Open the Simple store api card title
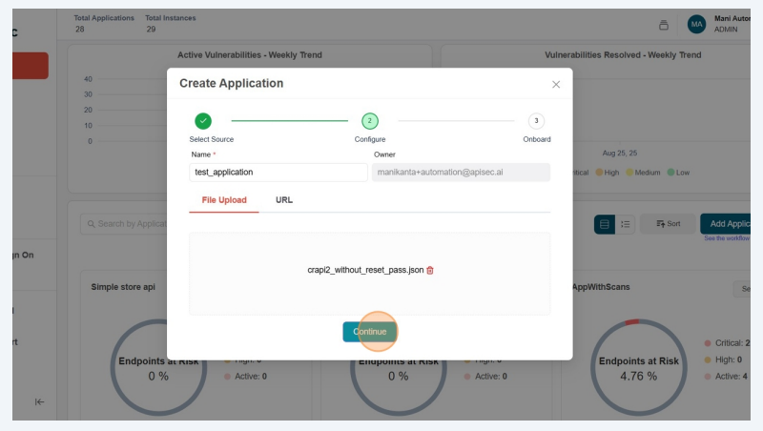The image size is (763, 431). pos(123,287)
